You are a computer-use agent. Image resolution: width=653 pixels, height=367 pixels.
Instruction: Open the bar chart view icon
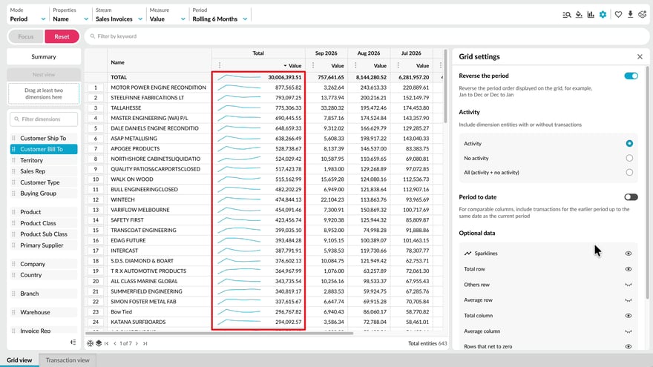(x=591, y=15)
